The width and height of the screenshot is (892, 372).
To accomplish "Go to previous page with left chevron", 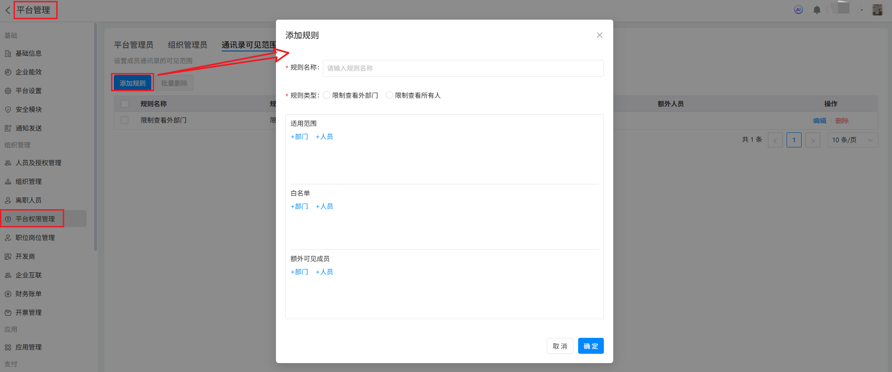I will point(775,140).
